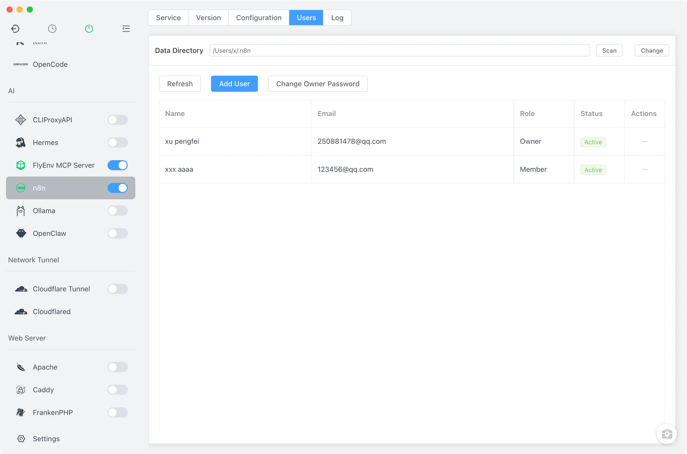Click Active status badge for xxx aaaa

coord(593,170)
